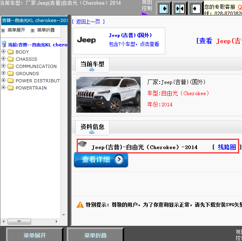Click the 菜单展开 icon in the sidebar header
The image size is (242, 241).
[x=3, y=30]
